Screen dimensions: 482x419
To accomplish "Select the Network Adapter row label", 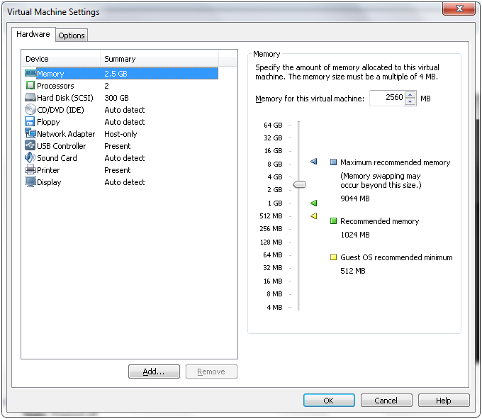I will point(66,134).
